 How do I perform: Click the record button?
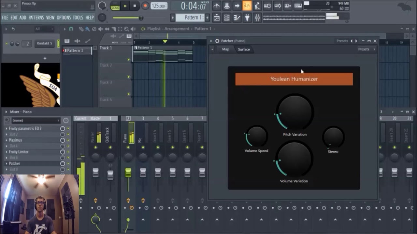point(145,6)
